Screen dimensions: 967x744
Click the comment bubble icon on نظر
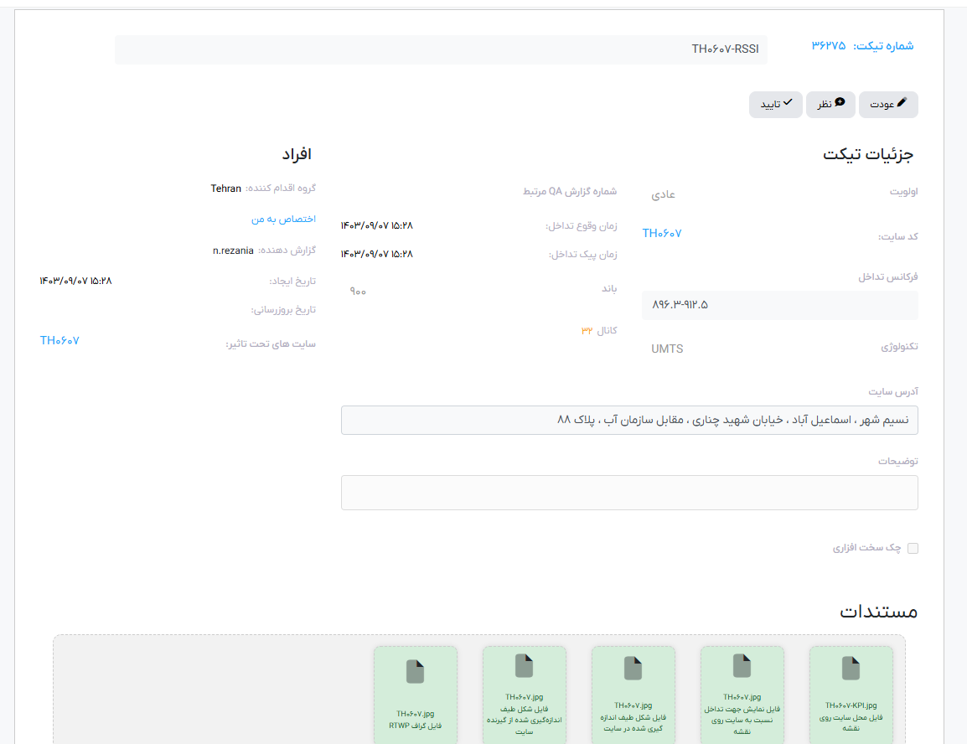click(x=840, y=102)
